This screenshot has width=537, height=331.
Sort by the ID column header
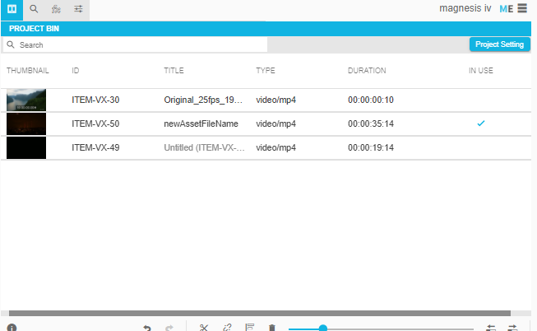click(76, 71)
